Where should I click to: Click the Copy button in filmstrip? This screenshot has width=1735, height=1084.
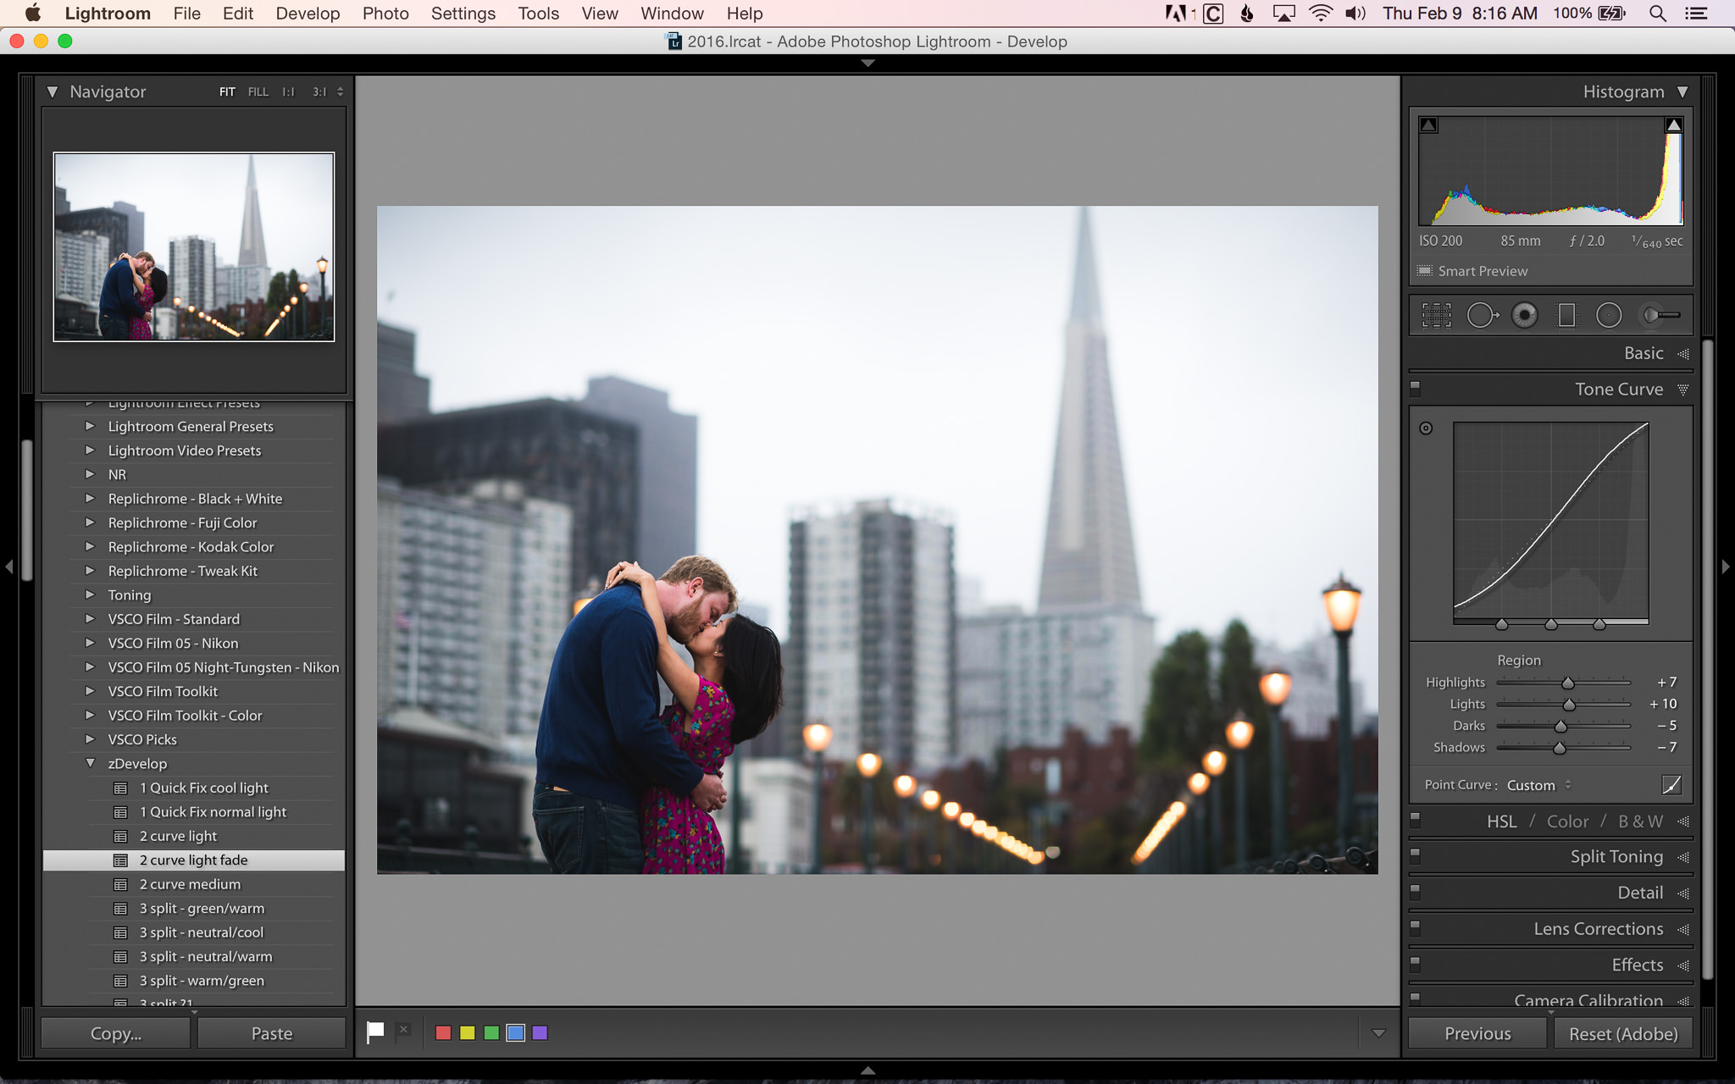point(116,1034)
